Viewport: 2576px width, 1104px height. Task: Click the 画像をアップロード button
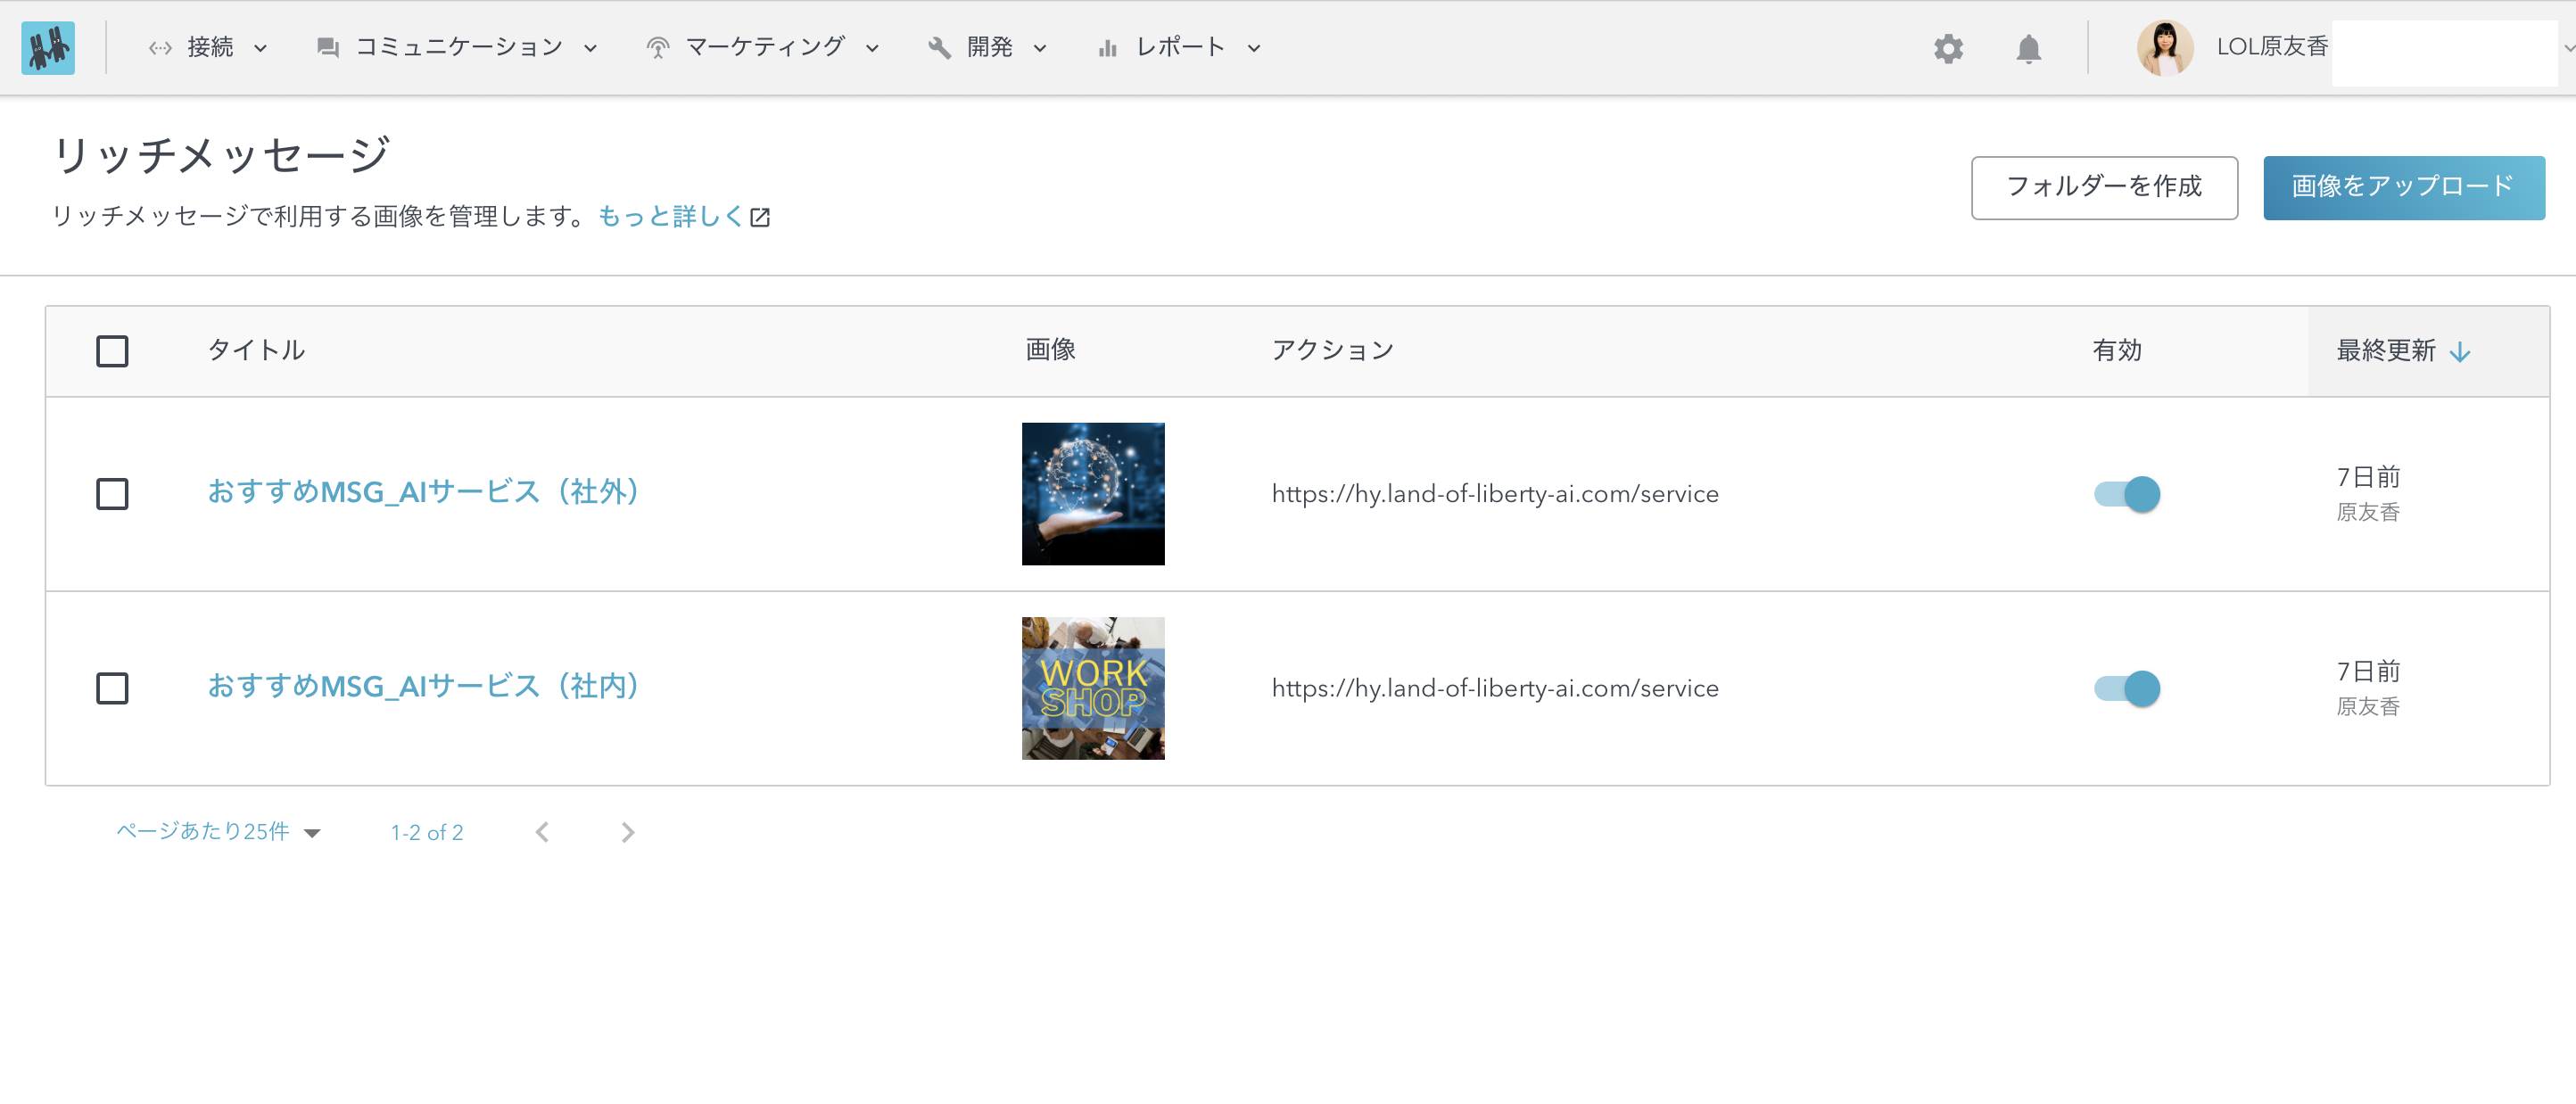coord(2404,186)
